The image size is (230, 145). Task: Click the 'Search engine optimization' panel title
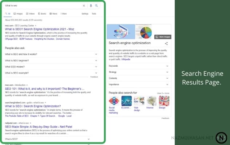(130, 43)
